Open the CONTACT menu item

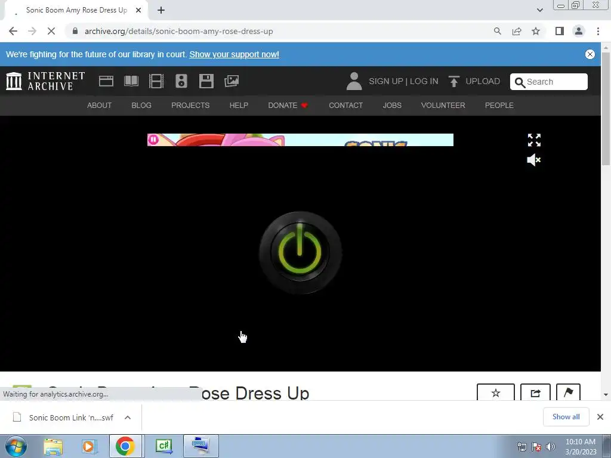pos(345,105)
